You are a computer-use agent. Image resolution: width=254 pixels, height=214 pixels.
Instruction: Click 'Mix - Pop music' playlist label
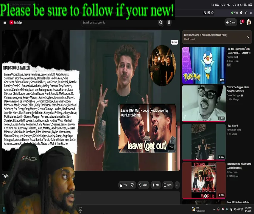coord(190,40)
